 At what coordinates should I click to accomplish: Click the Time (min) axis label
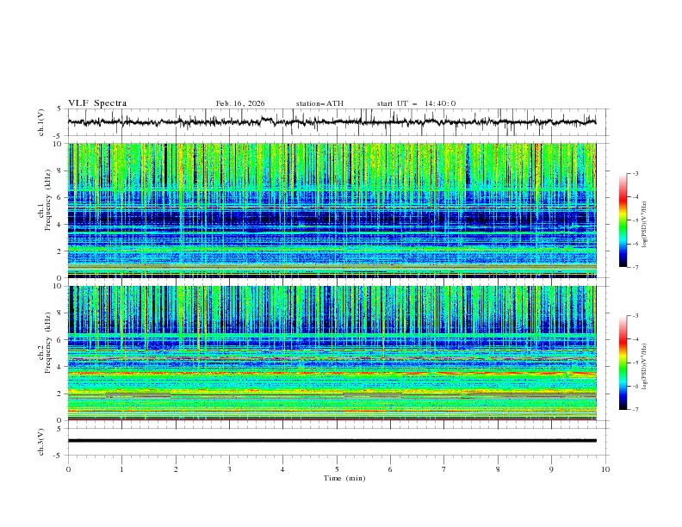343,477
